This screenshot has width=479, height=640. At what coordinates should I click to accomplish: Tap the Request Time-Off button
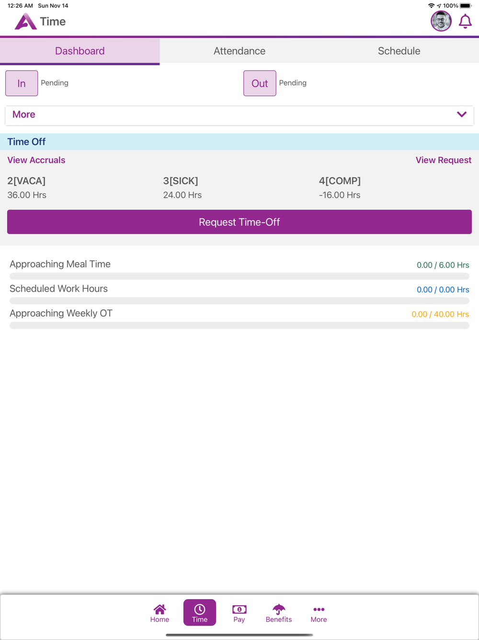[x=239, y=222]
